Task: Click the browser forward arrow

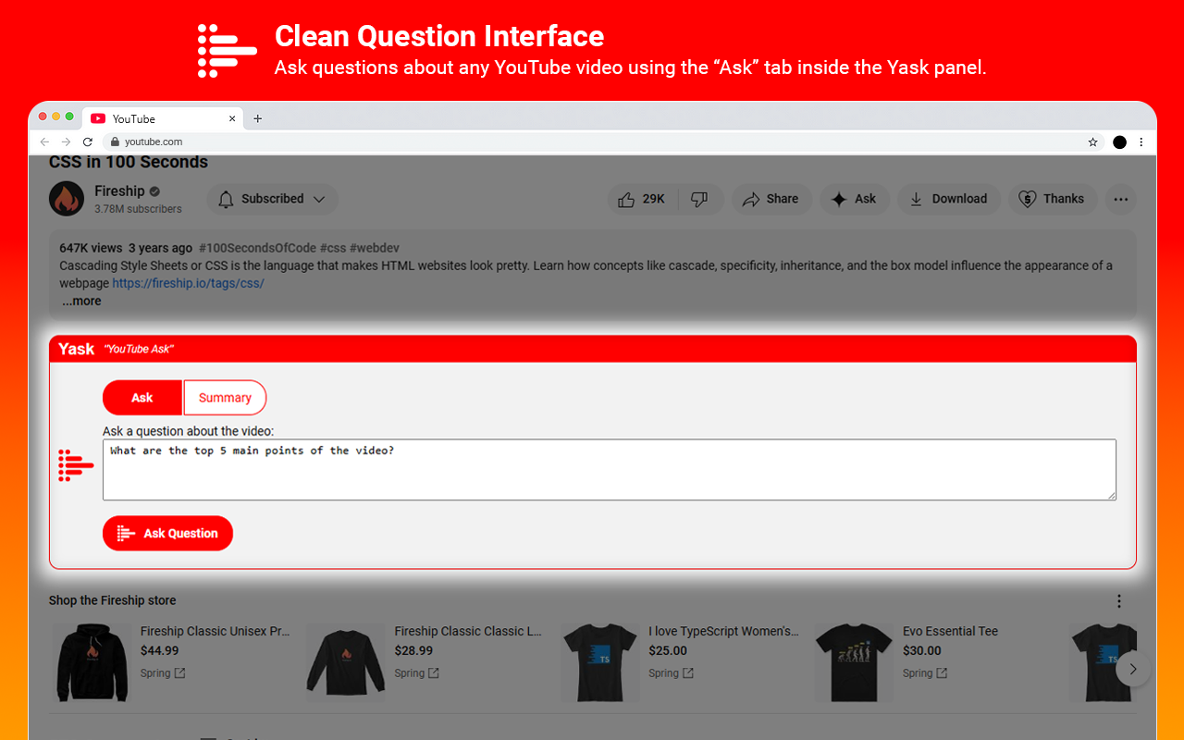Action: point(66,142)
